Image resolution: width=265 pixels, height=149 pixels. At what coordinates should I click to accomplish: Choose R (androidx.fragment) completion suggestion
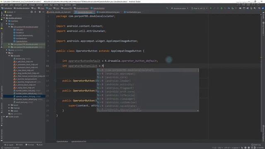pos(147,88)
